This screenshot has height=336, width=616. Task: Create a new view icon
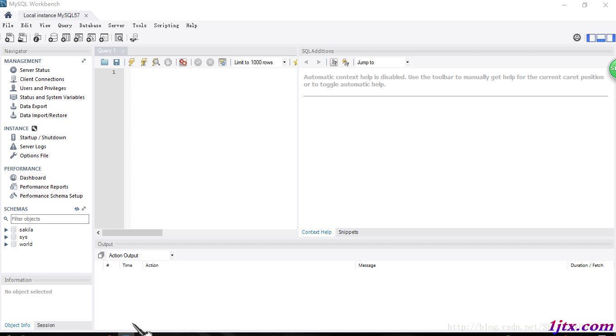click(x=78, y=38)
